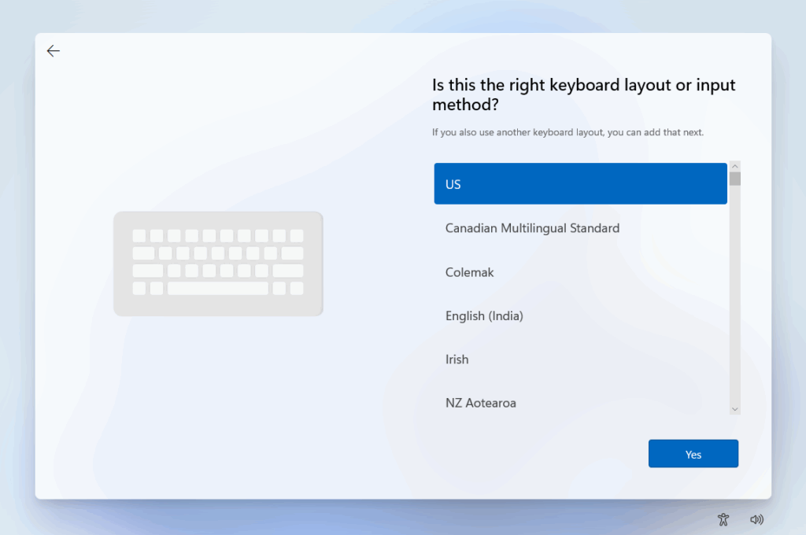Click the list scrollbar down arrow
The image size is (806, 535).
734,409
